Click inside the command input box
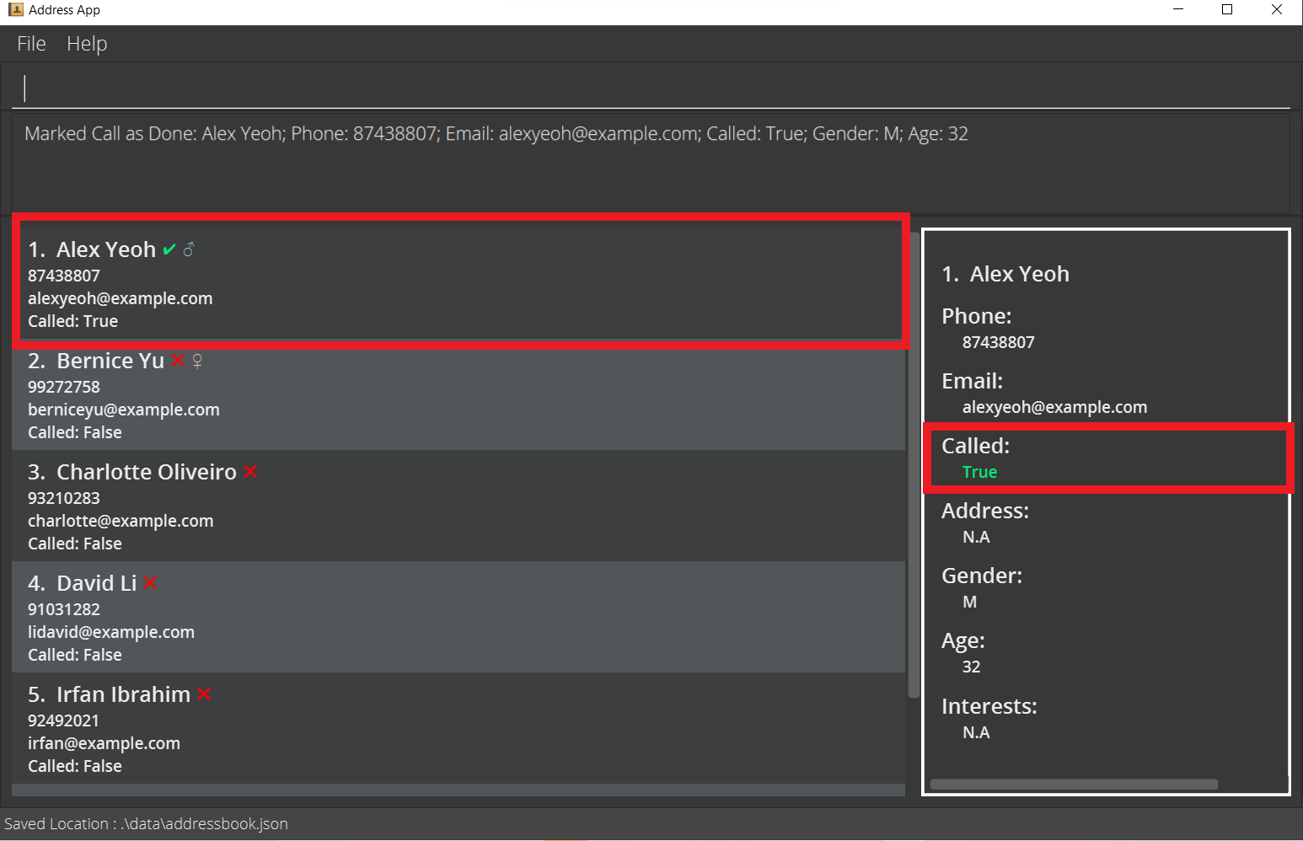 pos(649,88)
